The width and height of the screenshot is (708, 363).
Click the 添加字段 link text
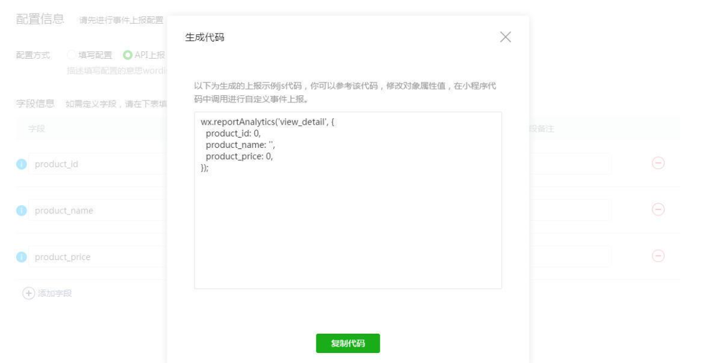(55, 294)
